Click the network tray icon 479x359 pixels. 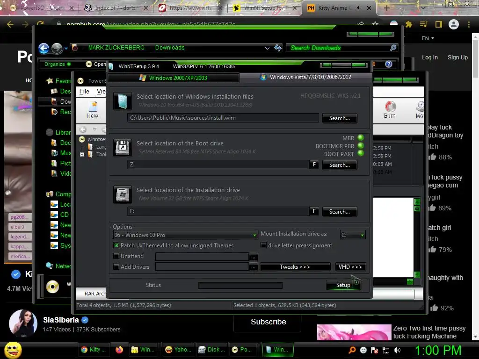tap(386, 350)
